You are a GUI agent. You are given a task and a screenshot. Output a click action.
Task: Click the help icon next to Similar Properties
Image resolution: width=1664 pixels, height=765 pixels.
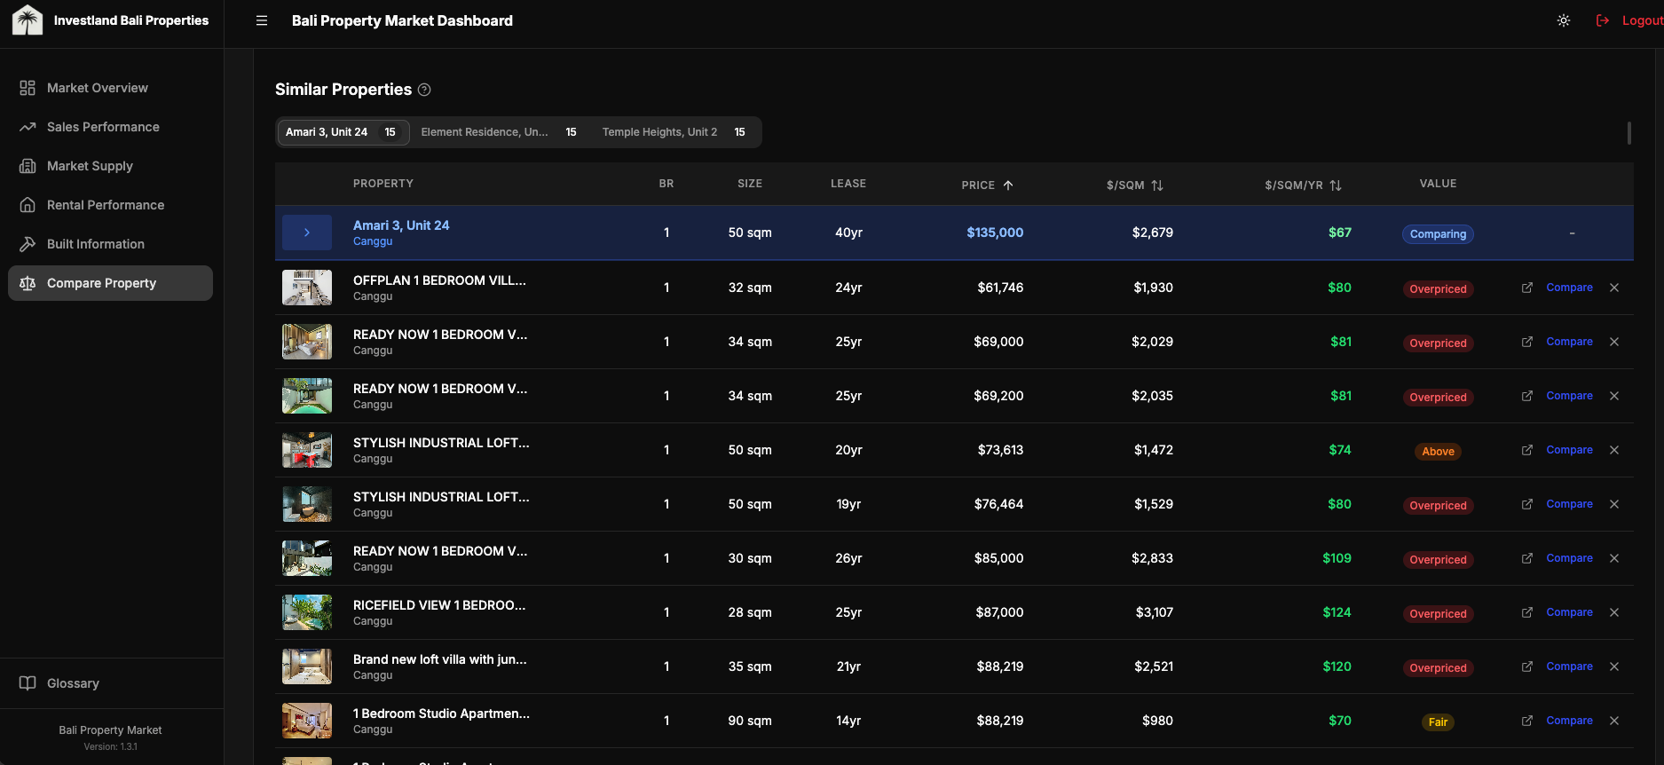[x=424, y=90]
